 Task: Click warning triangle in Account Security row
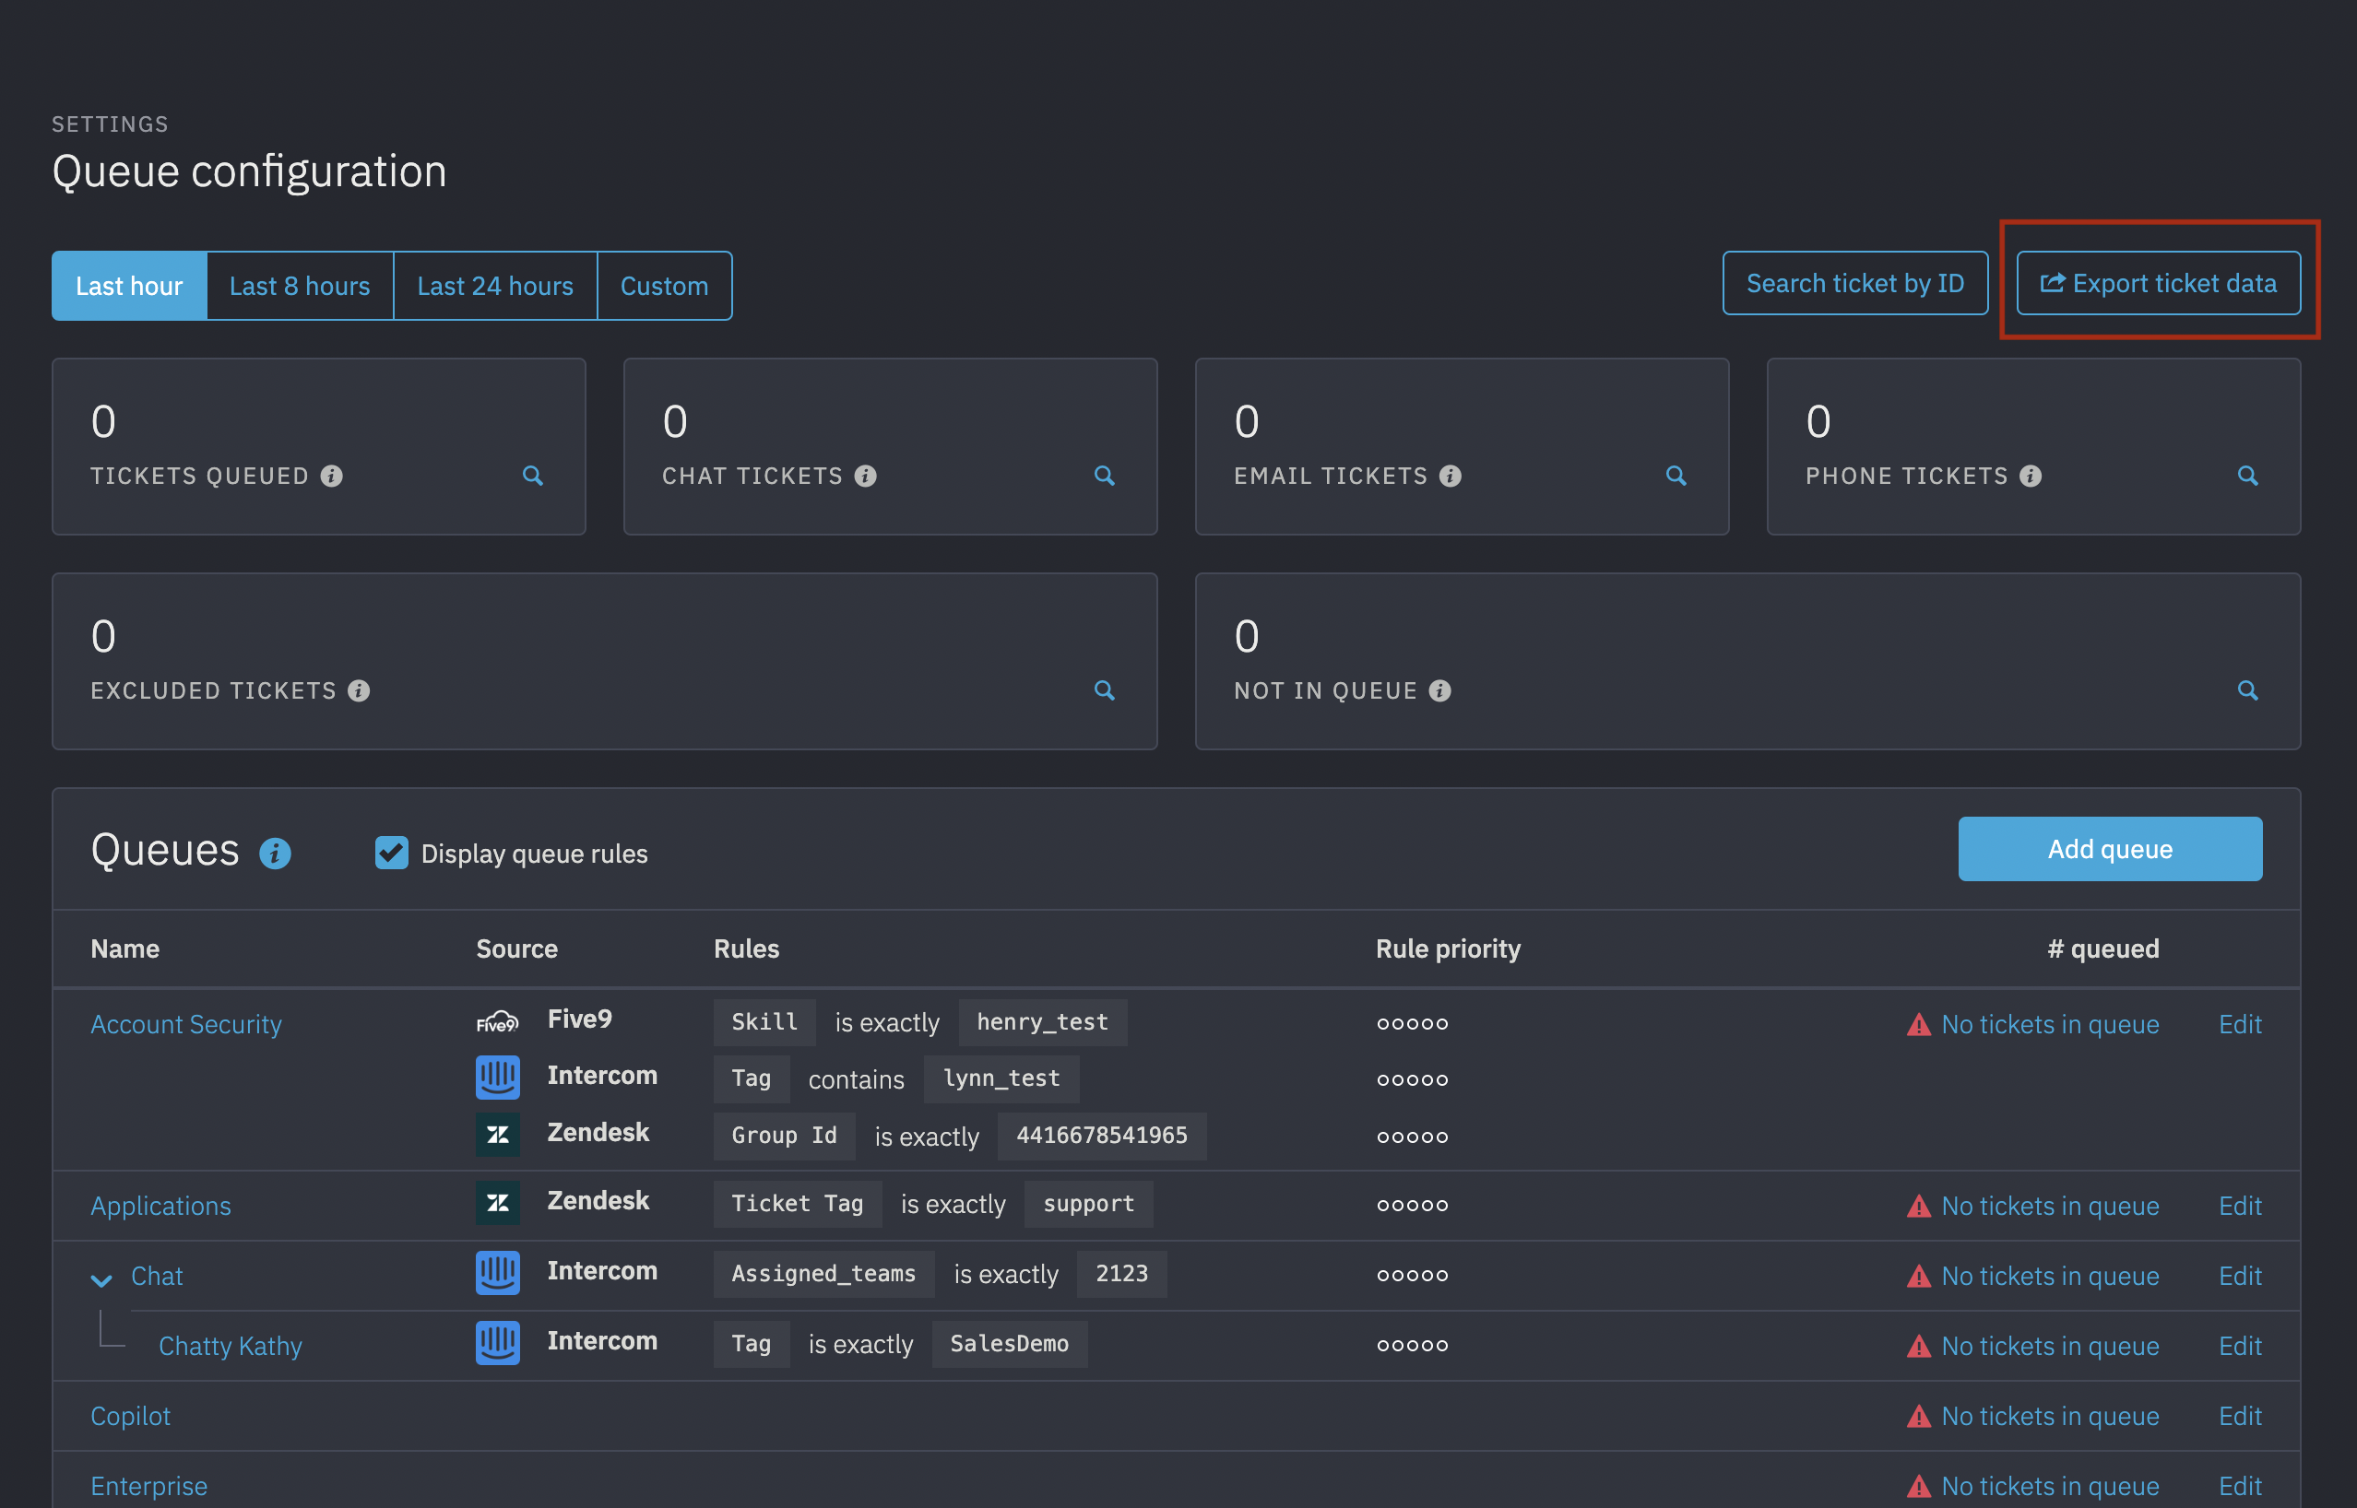1918,1025
